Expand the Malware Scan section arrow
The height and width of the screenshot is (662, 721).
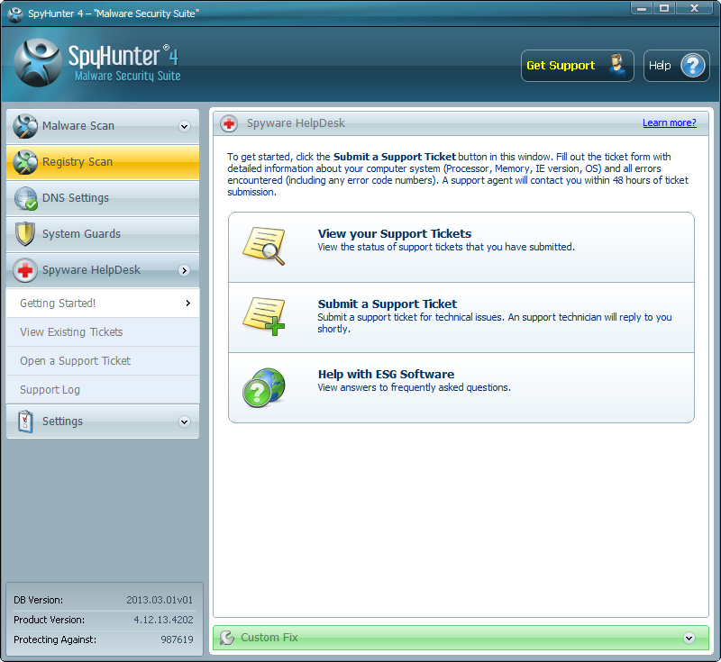(185, 126)
